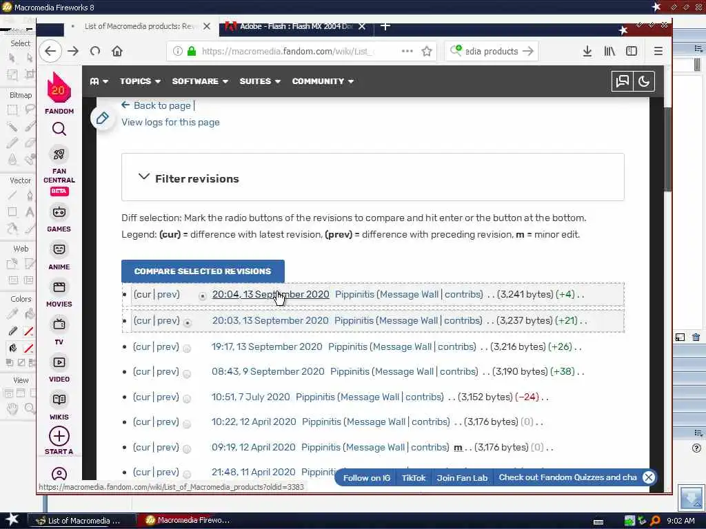Image resolution: width=706 pixels, height=529 pixels.
Task: Open View logs for this page link
Action: pos(171,123)
